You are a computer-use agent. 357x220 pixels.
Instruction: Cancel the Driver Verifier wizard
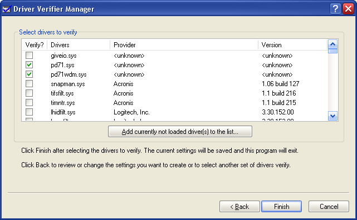(x=329, y=206)
